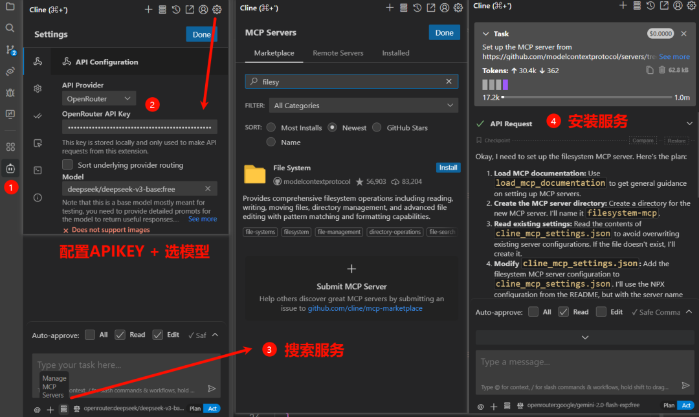
Task: Open Account icon in left Cline header
Action: point(203,9)
